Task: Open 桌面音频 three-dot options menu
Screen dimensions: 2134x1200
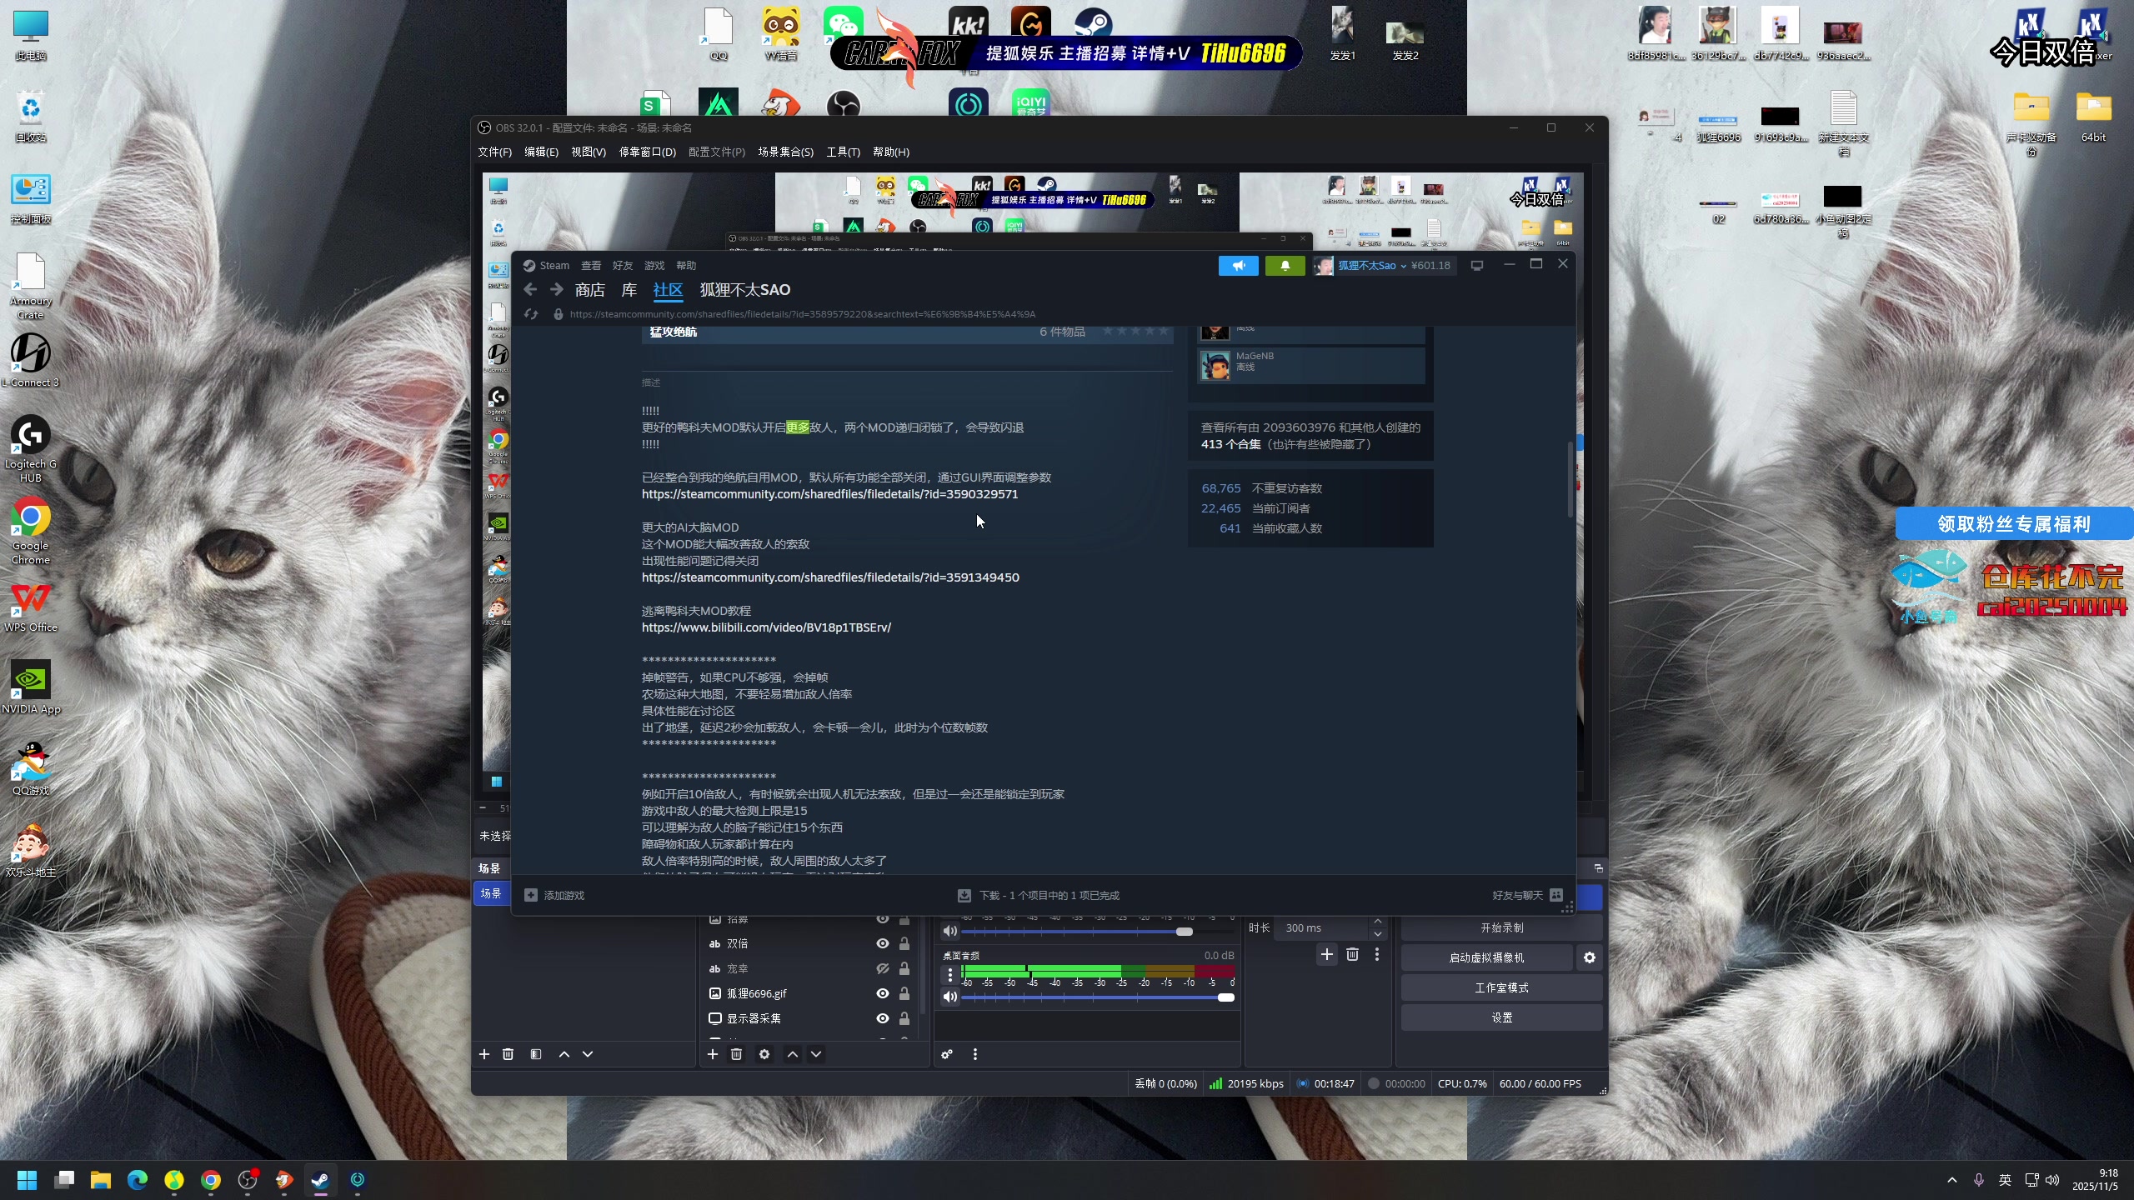Action: (x=949, y=973)
